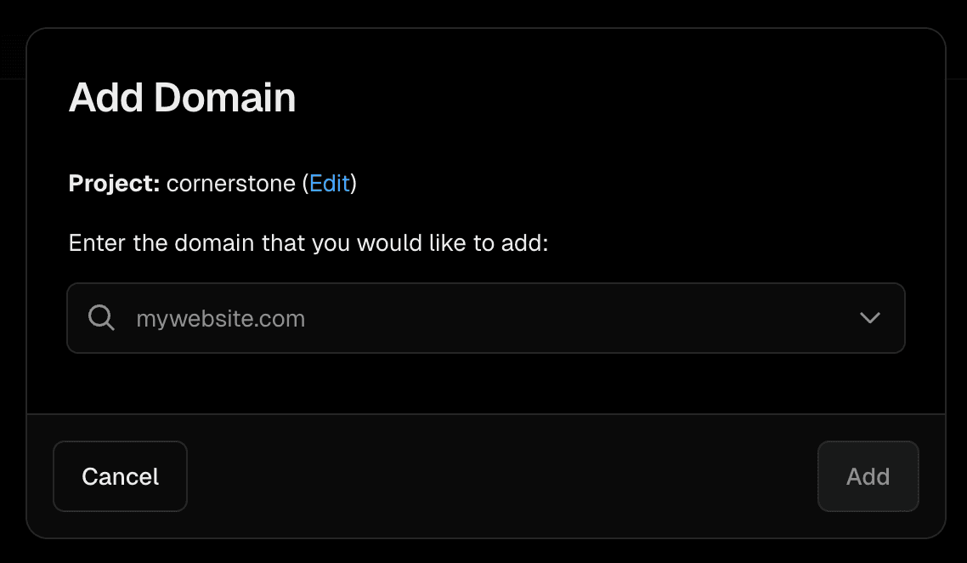
Task: Click the Edit link beside cornerstone
Action: (x=330, y=184)
